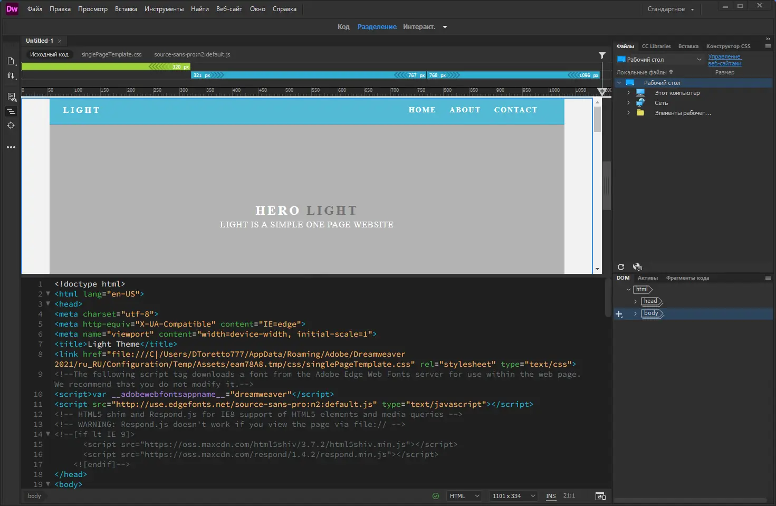Open the Вставка menu
The height and width of the screenshot is (506, 776).
(x=126, y=8)
